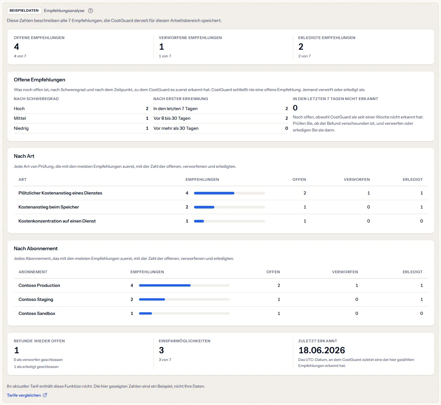441x405 pixels.
Task: Click the help icon beside Empfehlungsanalyse
Action: [x=90, y=11]
